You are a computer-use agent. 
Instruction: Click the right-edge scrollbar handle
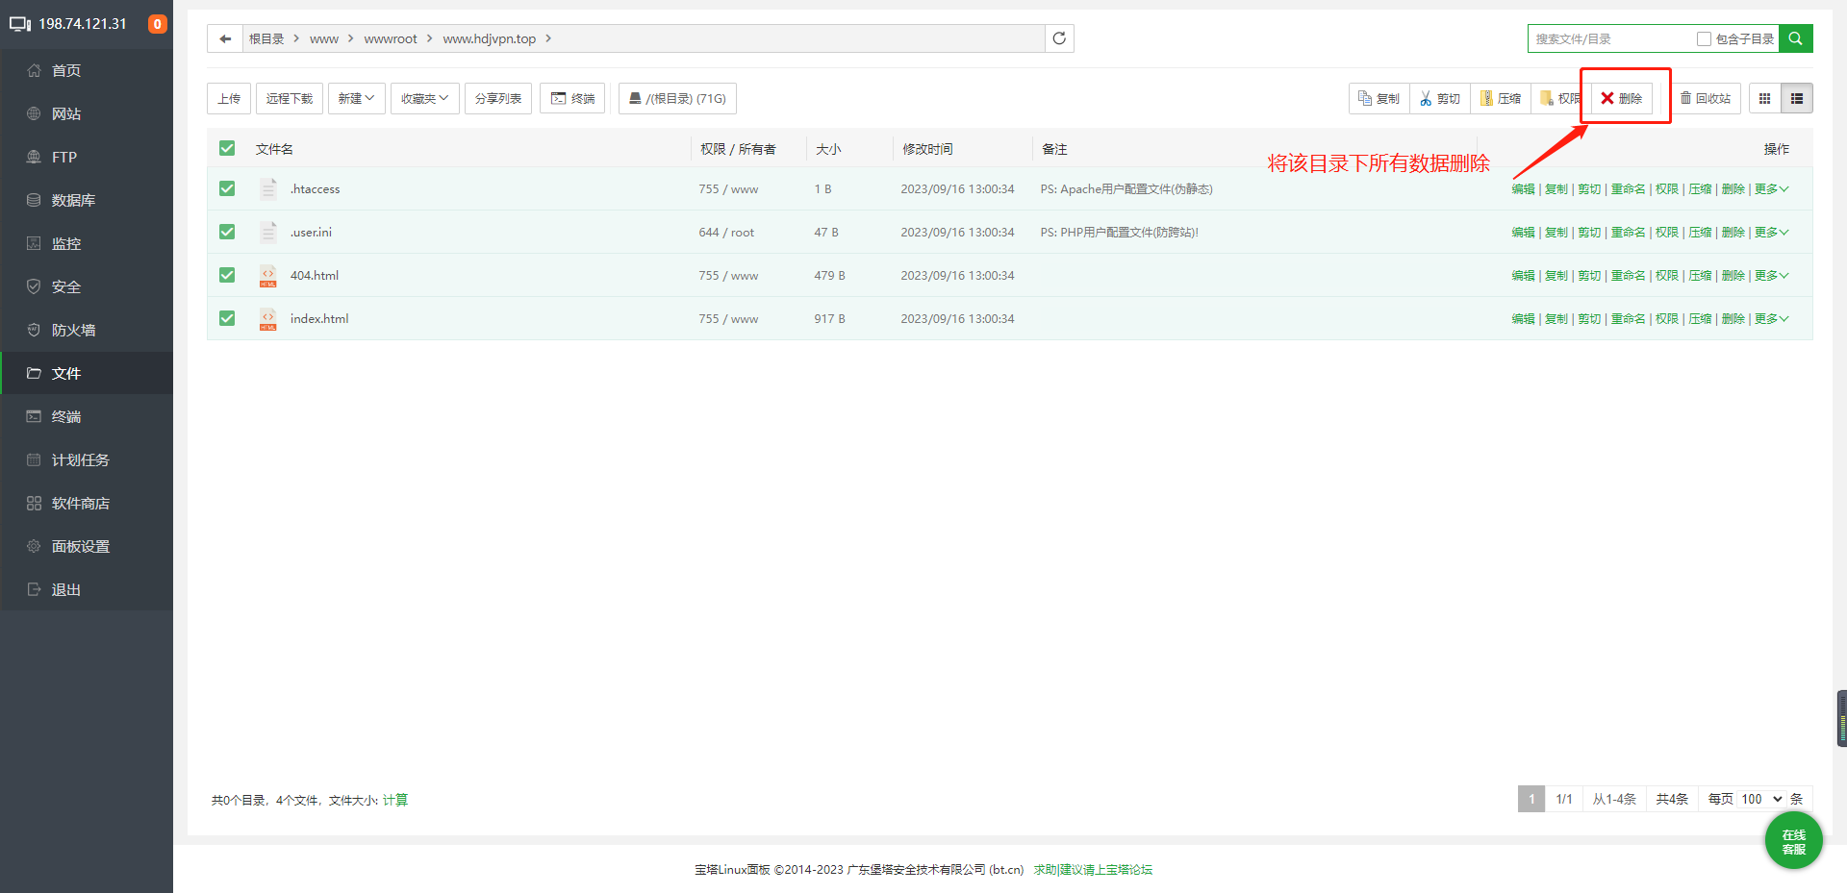coord(1841,718)
